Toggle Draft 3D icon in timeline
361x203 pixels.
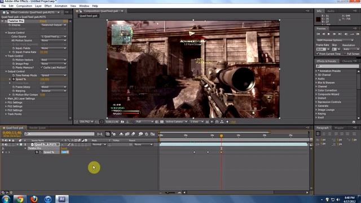tap(114, 134)
